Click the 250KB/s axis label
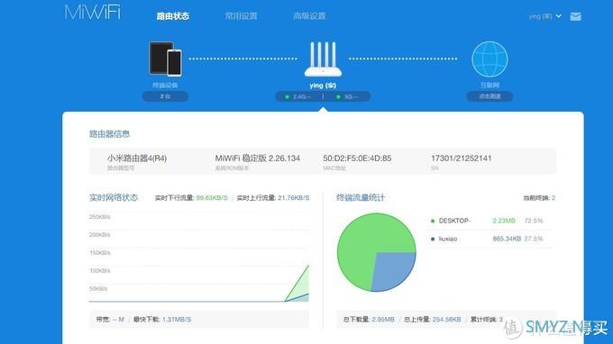Screen dimensions: 613x344 pyautogui.click(x=100, y=217)
